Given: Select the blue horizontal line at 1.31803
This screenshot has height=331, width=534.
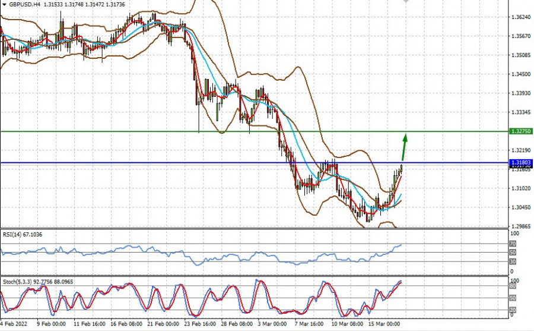Looking at the screenshot, I should click(x=255, y=163).
